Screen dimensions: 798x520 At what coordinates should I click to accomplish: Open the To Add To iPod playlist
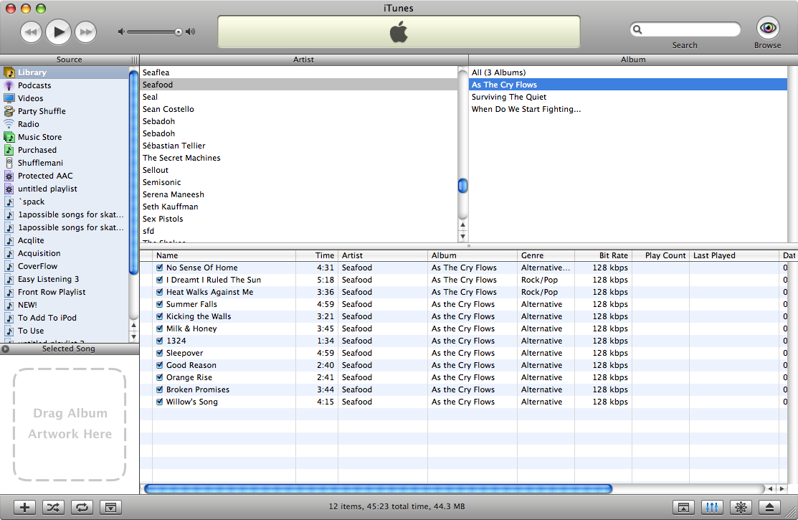(x=65, y=318)
